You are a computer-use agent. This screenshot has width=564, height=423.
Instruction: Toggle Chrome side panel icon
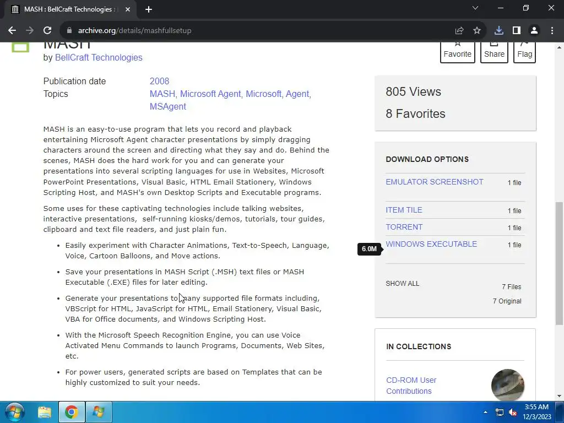pyautogui.click(x=517, y=31)
